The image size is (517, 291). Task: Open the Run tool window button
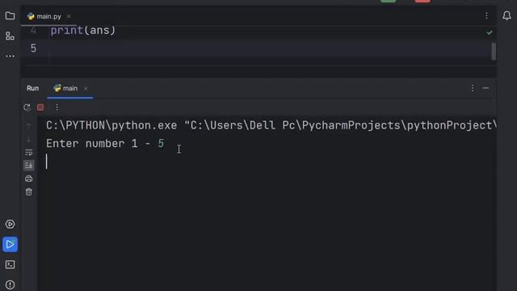(10, 244)
